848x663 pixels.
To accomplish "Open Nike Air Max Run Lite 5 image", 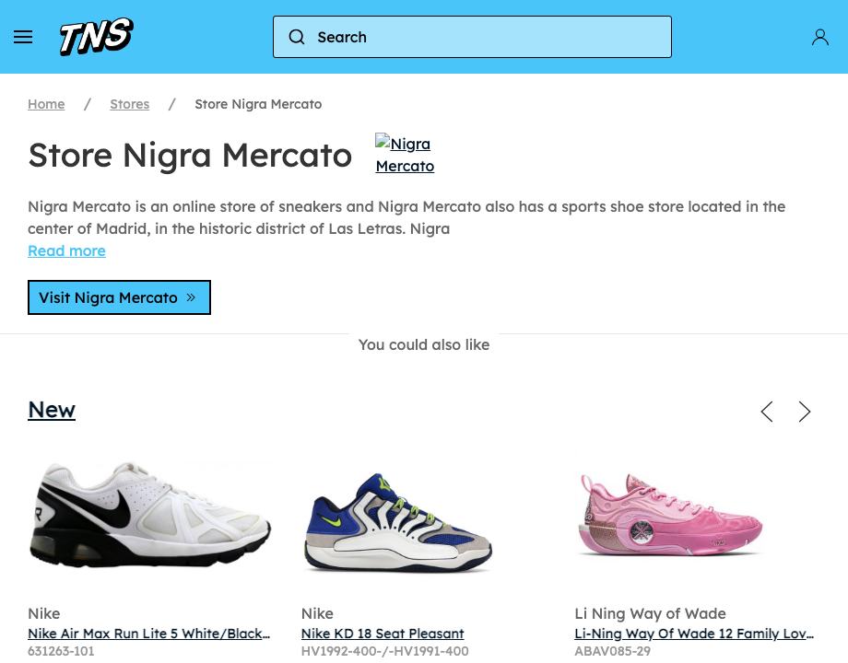I will coord(150,515).
